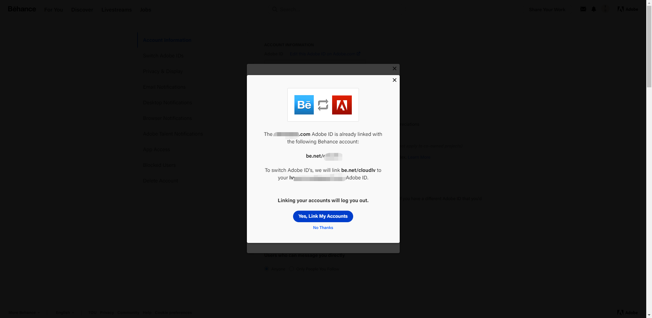Open Help footer link
The image size is (652, 318).
pyautogui.click(x=147, y=313)
